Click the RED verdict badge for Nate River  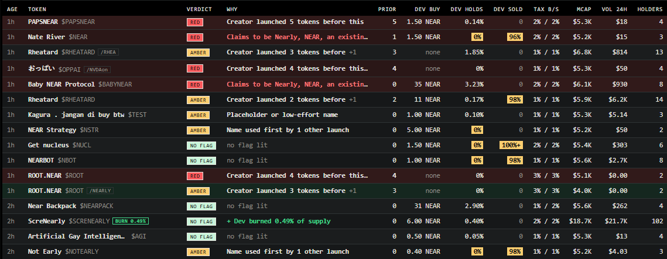tap(195, 37)
